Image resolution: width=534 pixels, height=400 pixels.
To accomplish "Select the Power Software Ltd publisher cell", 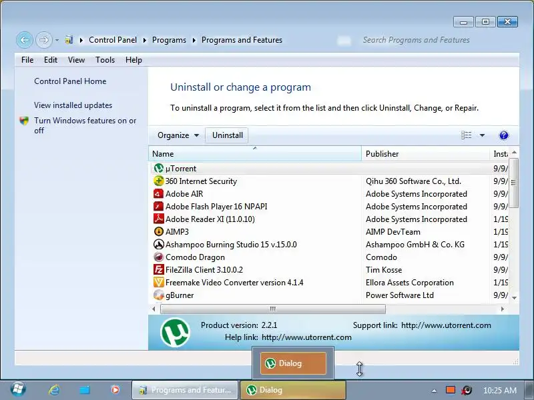I will pos(399,295).
